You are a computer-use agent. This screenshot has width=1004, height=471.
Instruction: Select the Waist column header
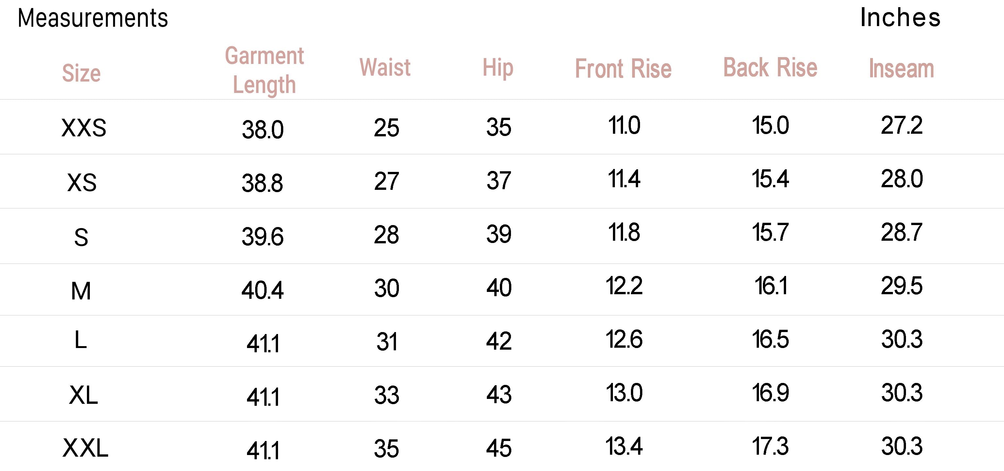pos(385,67)
